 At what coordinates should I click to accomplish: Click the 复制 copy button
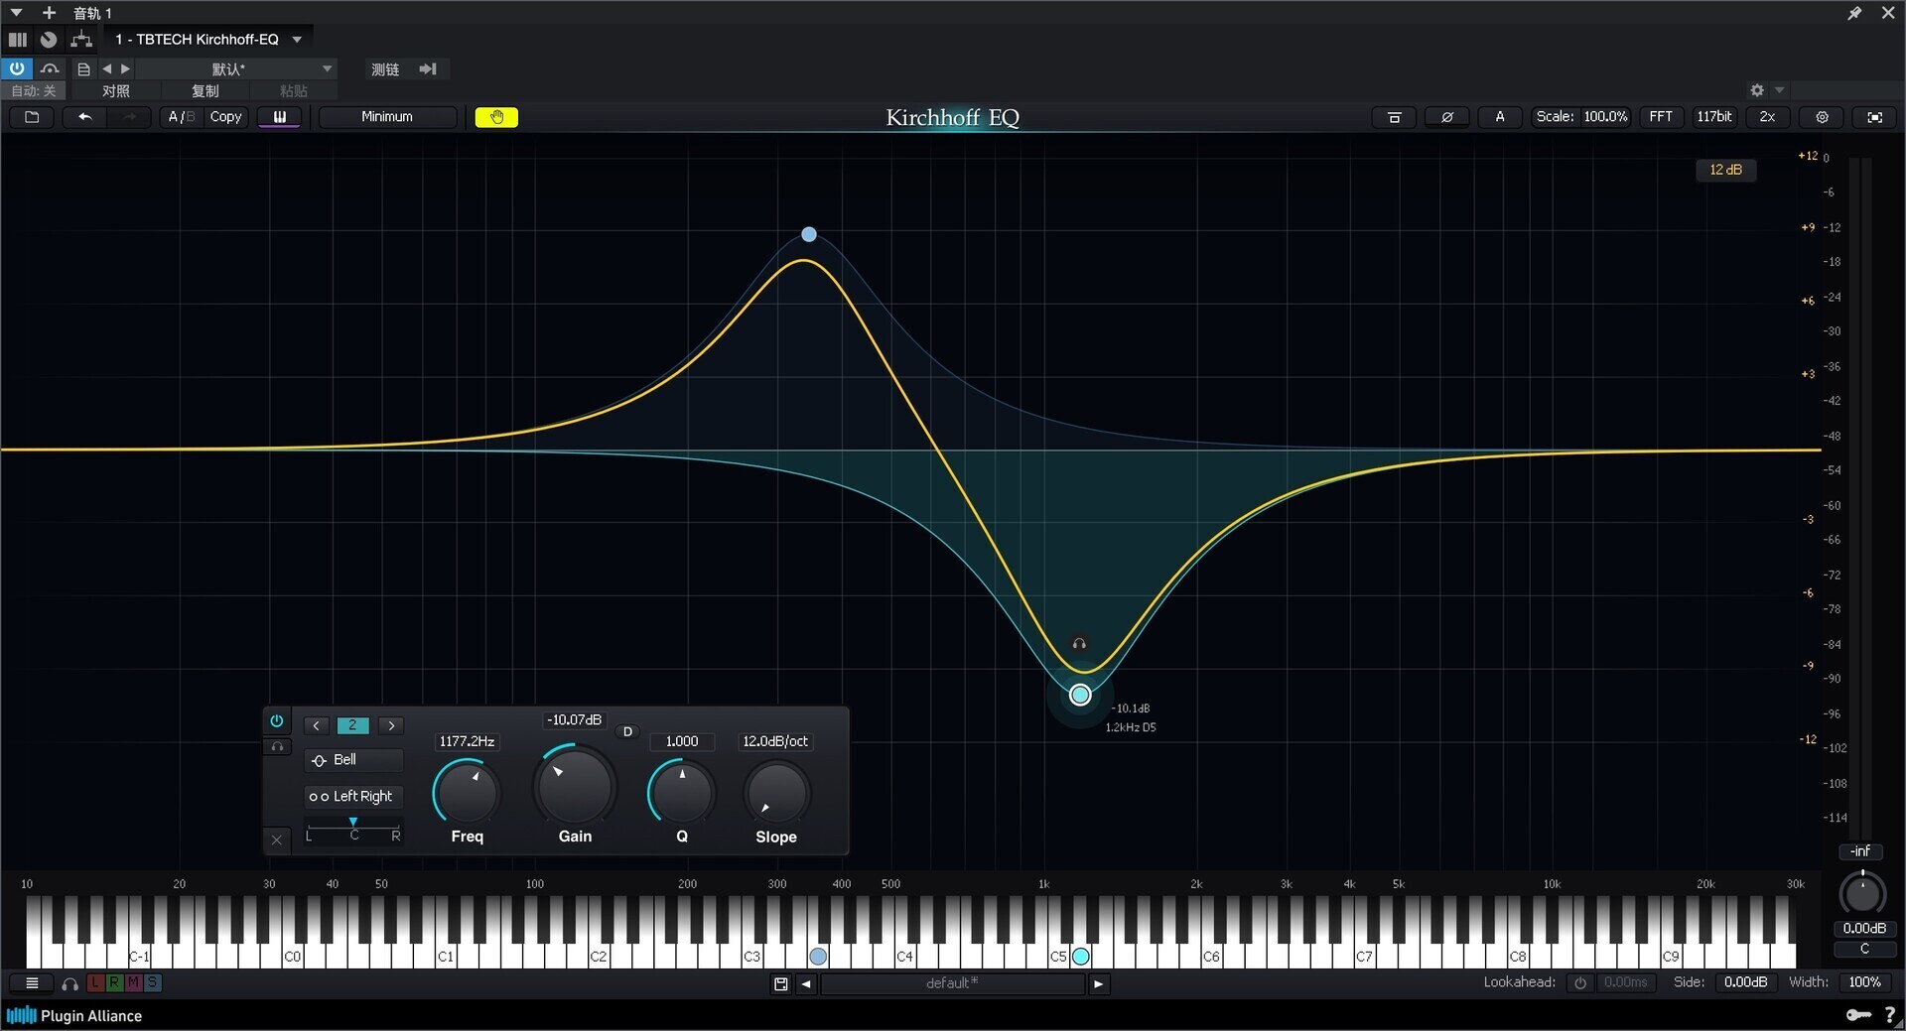(x=205, y=91)
